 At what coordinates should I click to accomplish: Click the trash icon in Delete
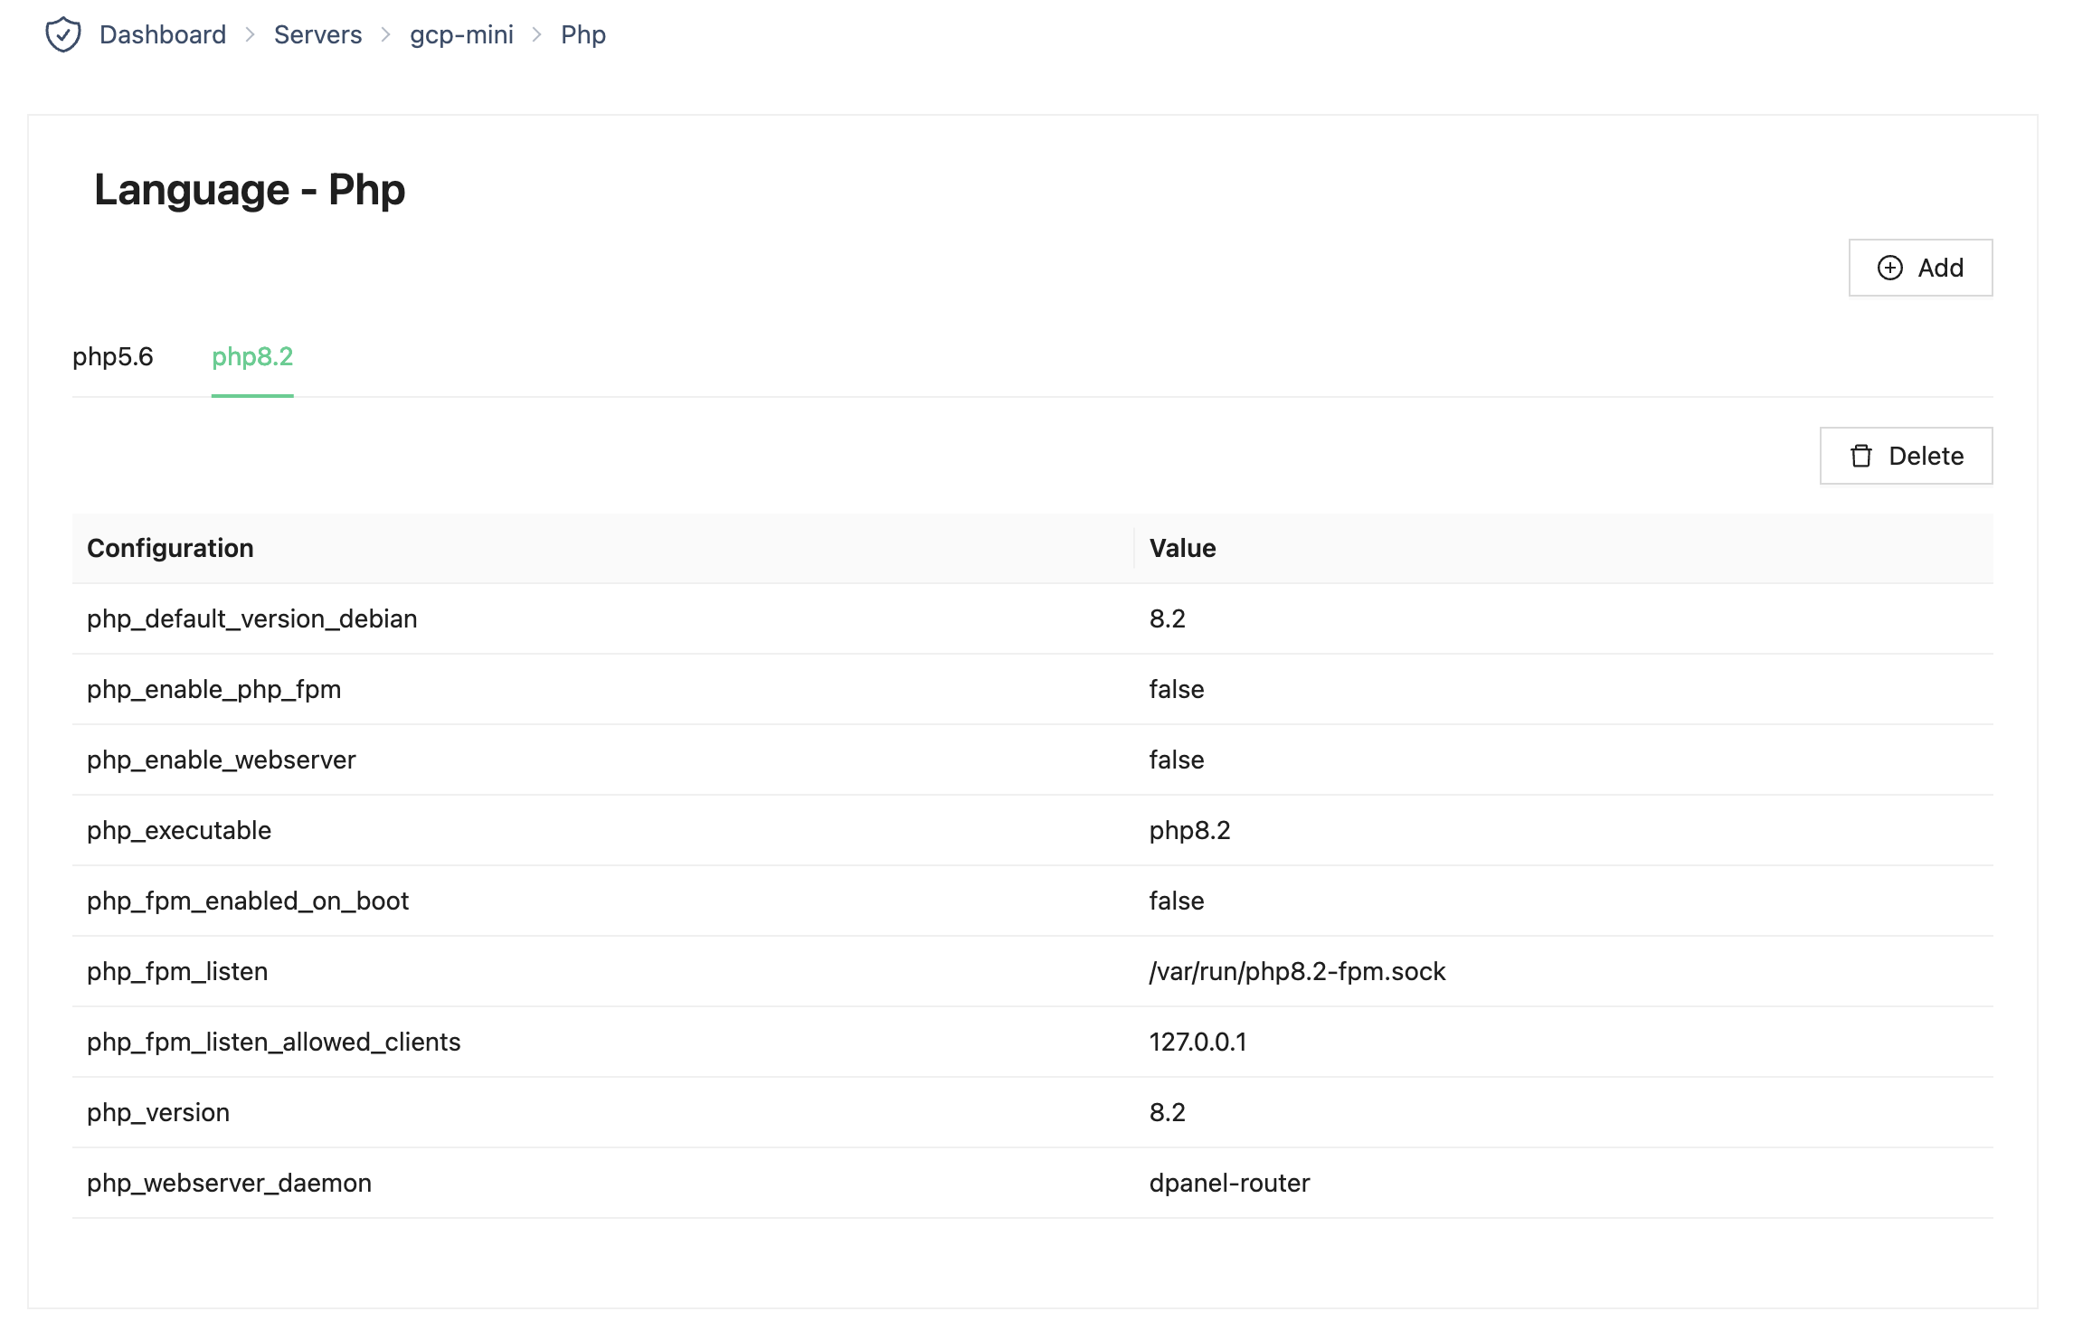coord(1861,456)
